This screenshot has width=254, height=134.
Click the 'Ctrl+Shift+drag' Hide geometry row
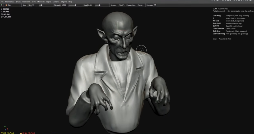[230, 34]
